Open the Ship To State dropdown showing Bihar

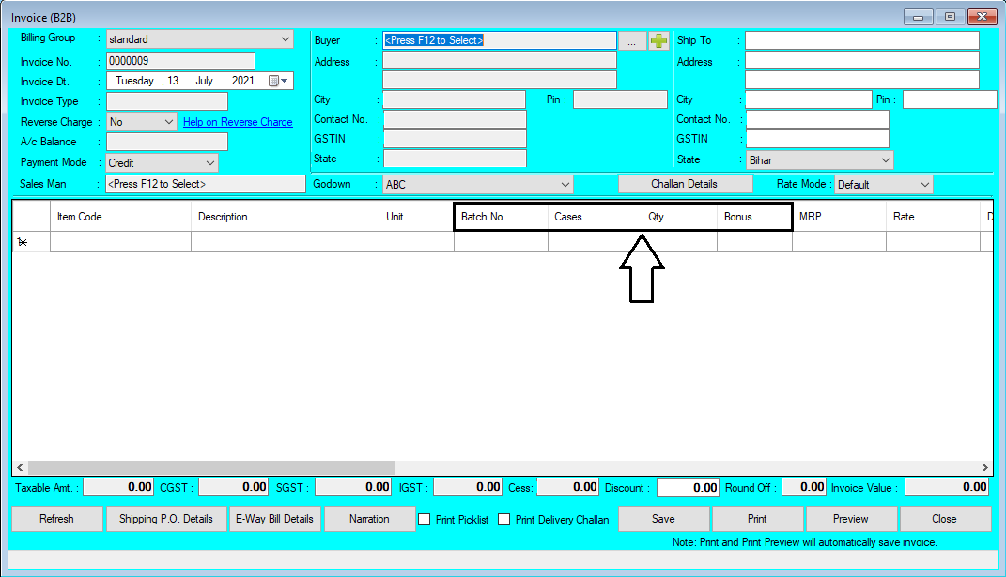(884, 159)
